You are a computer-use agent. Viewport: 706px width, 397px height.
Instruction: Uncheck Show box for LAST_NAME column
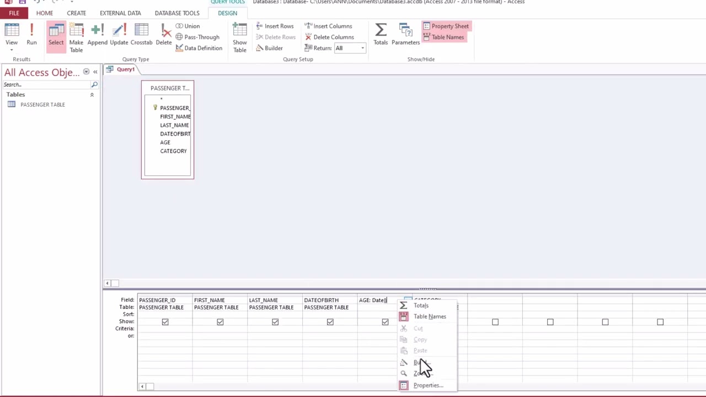(275, 322)
